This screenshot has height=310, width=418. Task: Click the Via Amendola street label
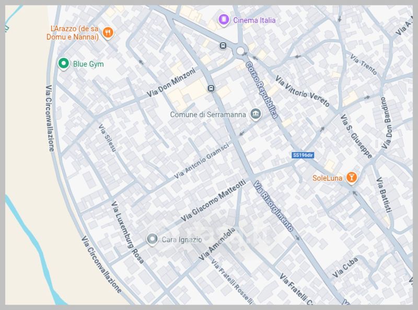click(215, 244)
